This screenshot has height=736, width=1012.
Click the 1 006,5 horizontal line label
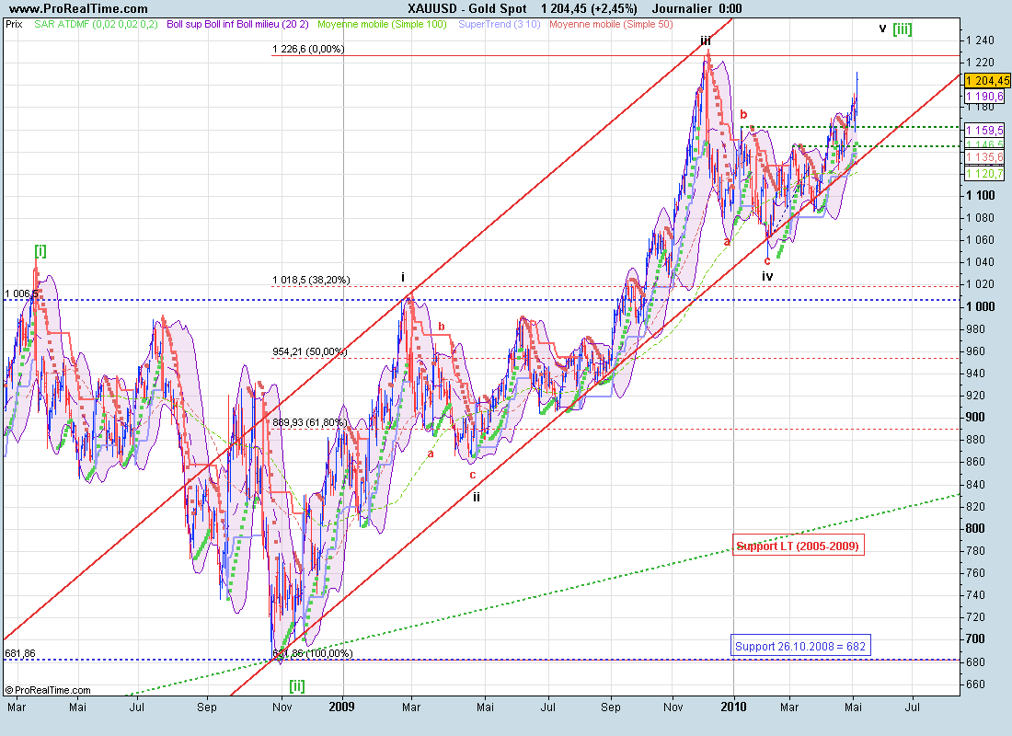(x=20, y=293)
